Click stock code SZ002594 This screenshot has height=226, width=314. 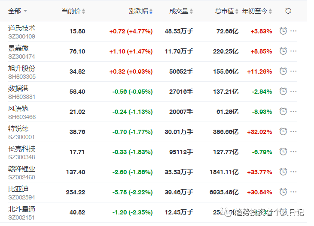point(21,197)
